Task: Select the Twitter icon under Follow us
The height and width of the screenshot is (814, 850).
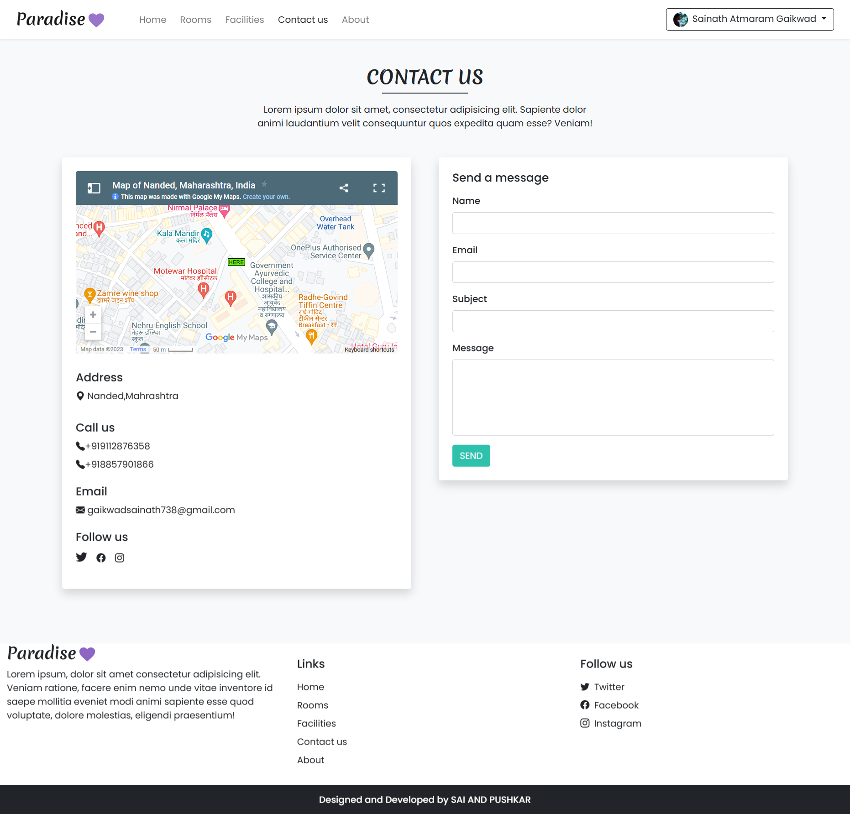Action: point(81,557)
